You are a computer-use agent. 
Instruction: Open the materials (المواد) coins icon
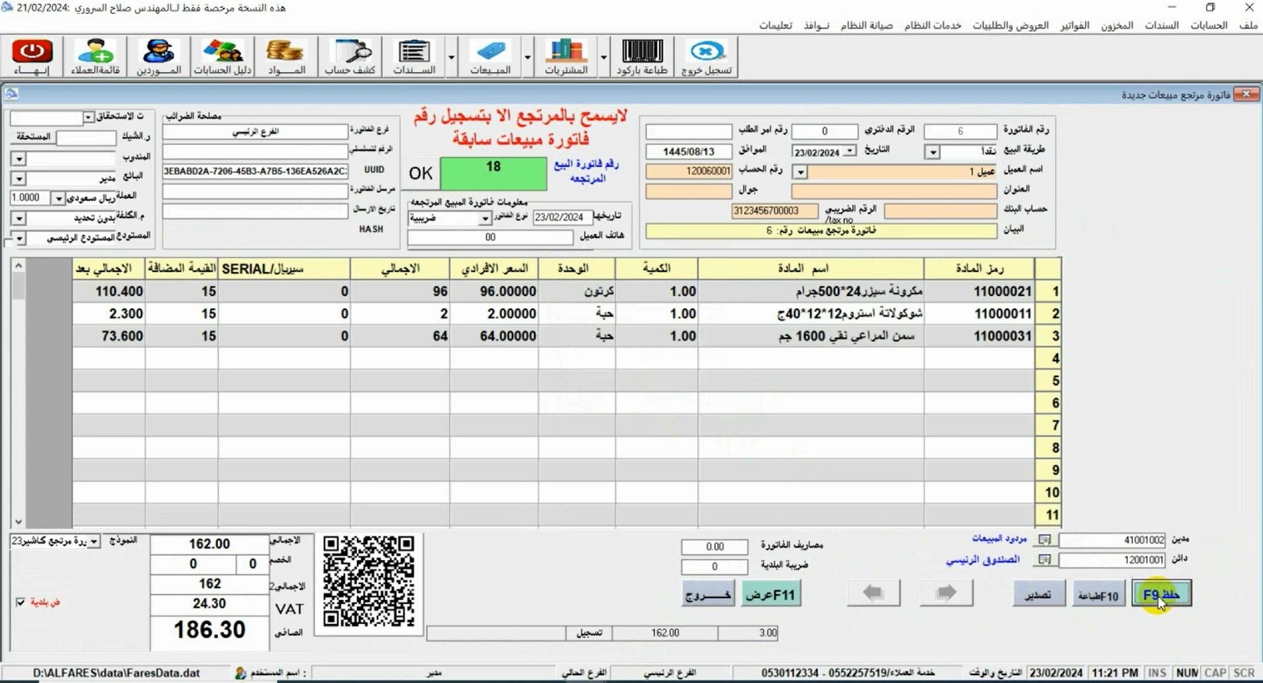click(285, 57)
